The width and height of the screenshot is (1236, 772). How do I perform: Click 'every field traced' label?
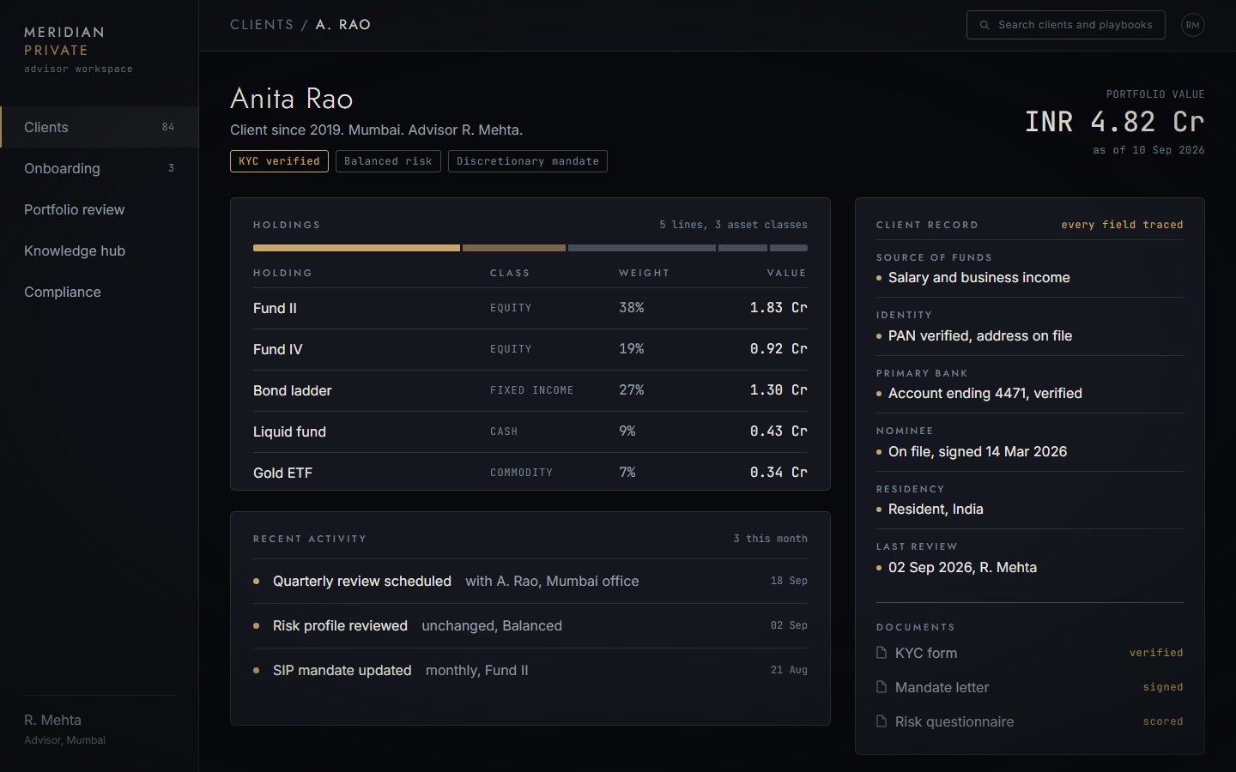(1122, 225)
